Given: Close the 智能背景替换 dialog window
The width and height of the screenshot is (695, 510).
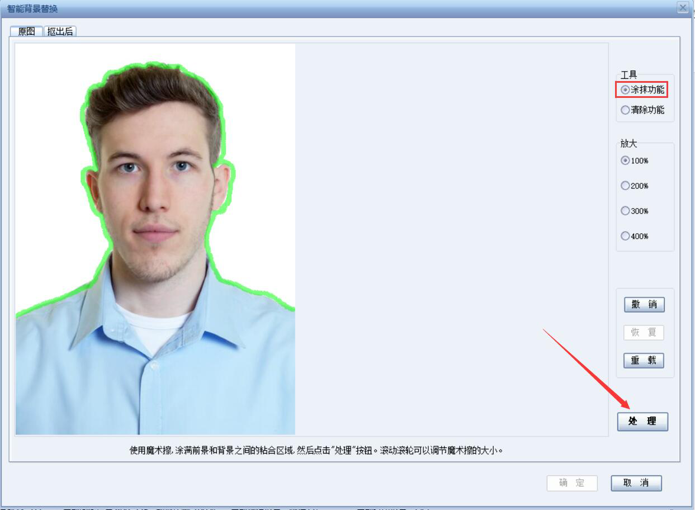Looking at the screenshot, I should pos(682,8).
